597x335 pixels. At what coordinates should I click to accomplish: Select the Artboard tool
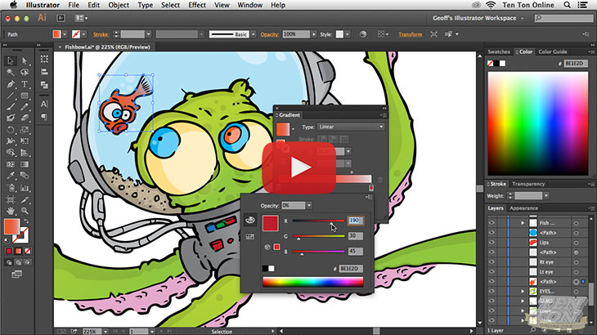[11, 199]
